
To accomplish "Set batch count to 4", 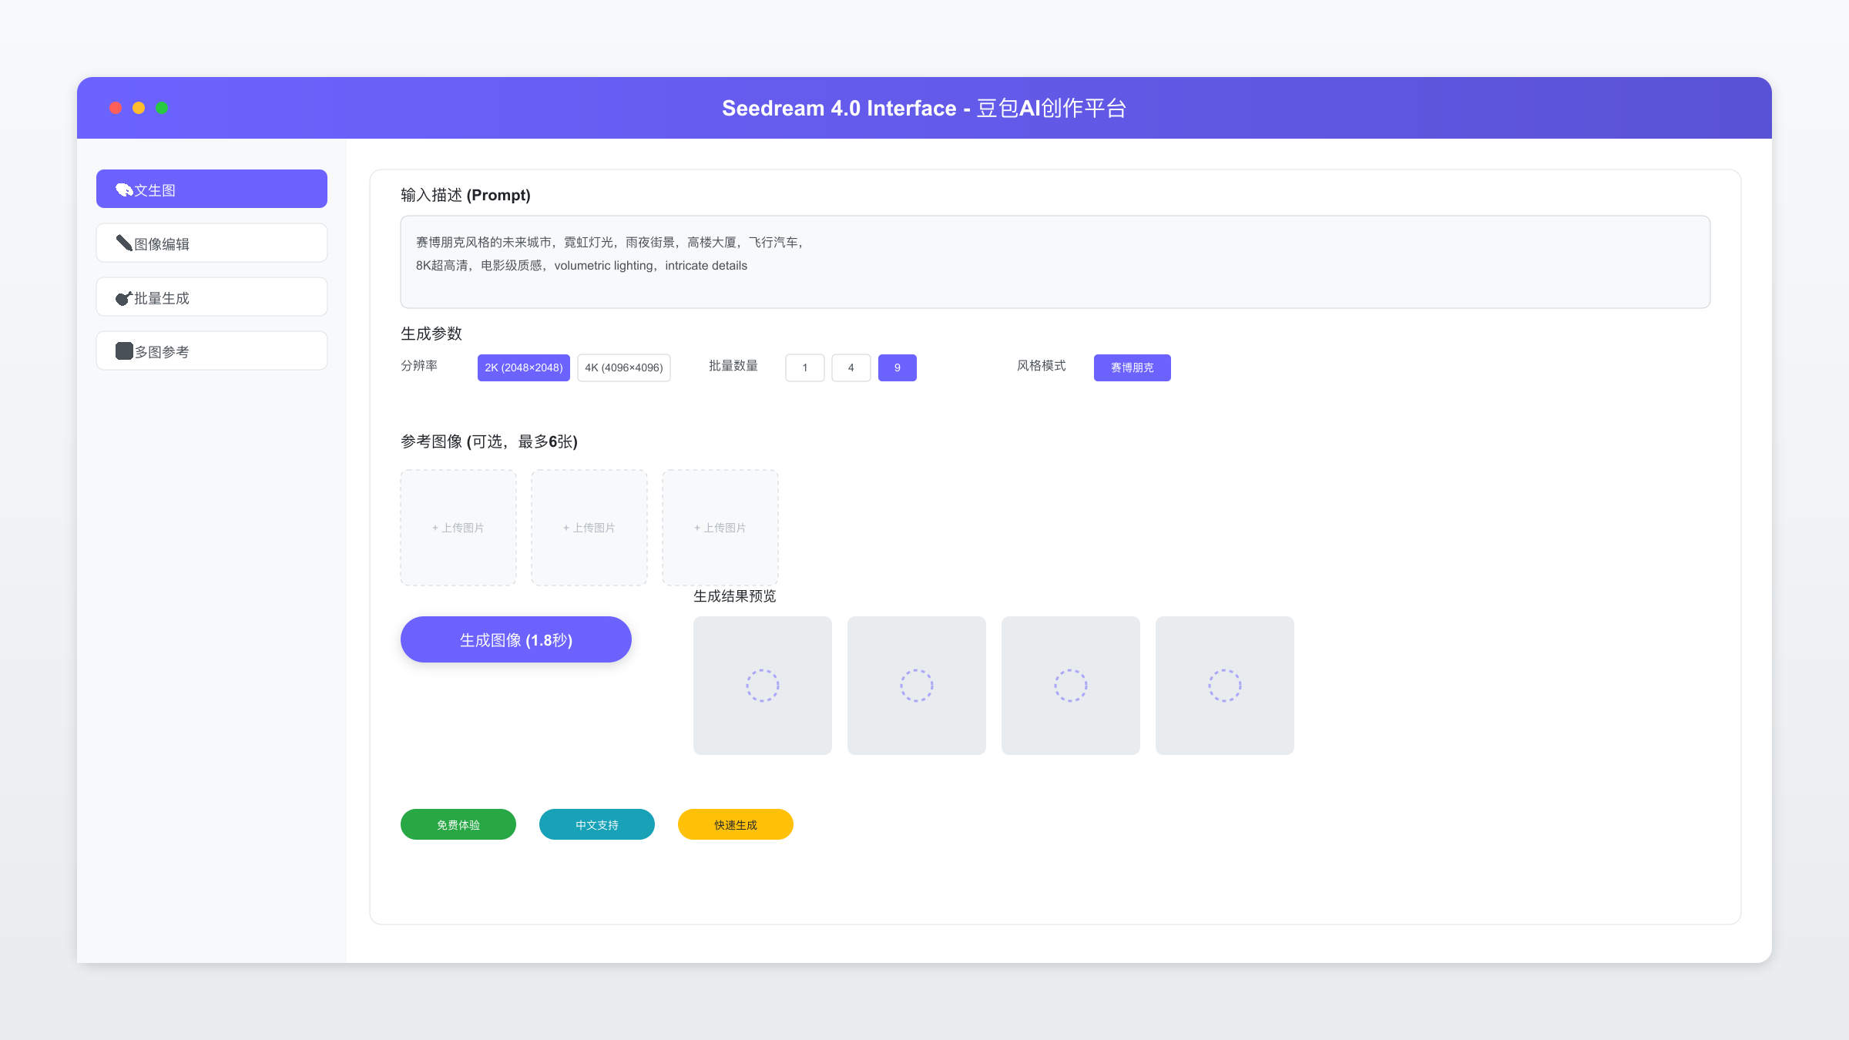I will tap(851, 367).
